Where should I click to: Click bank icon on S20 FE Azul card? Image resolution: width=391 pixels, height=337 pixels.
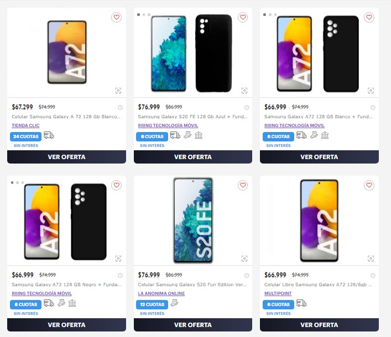199,135
